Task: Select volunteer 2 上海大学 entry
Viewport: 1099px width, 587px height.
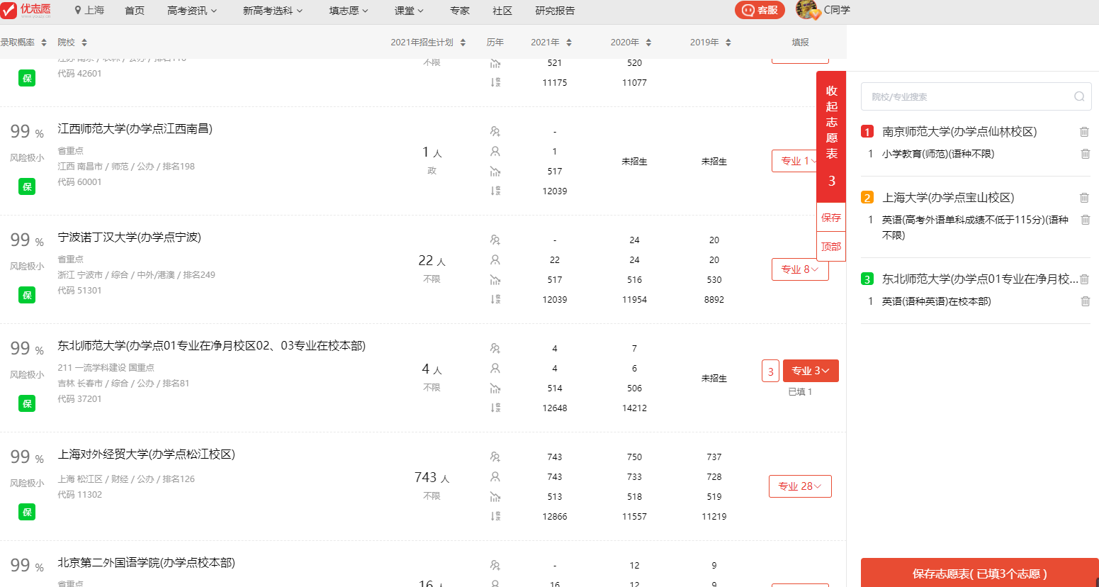Action: point(948,198)
